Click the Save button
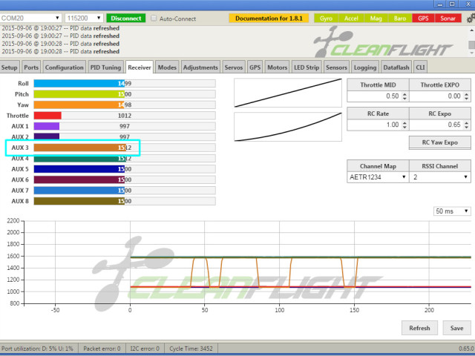This screenshot has height=356, width=475. point(456,328)
